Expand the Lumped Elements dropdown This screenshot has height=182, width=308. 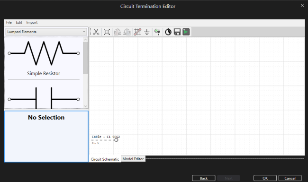46,32
